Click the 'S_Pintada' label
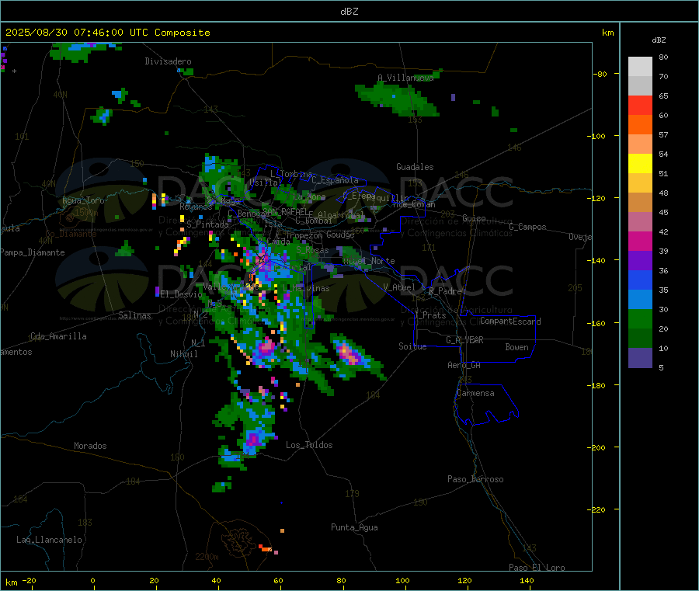699x591 pixels. [x=207, y=224]
